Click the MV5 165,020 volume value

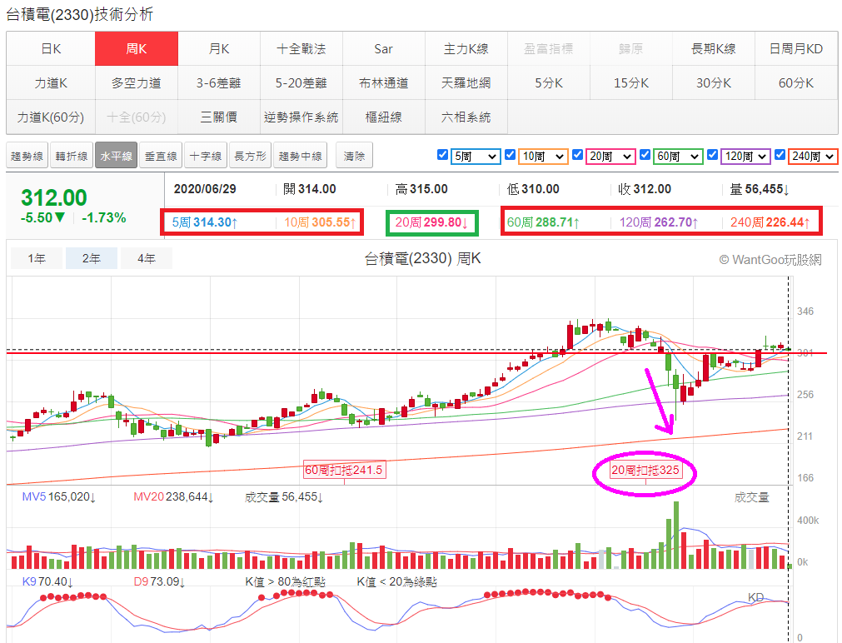pyautogui.click(x=58, y=497)
